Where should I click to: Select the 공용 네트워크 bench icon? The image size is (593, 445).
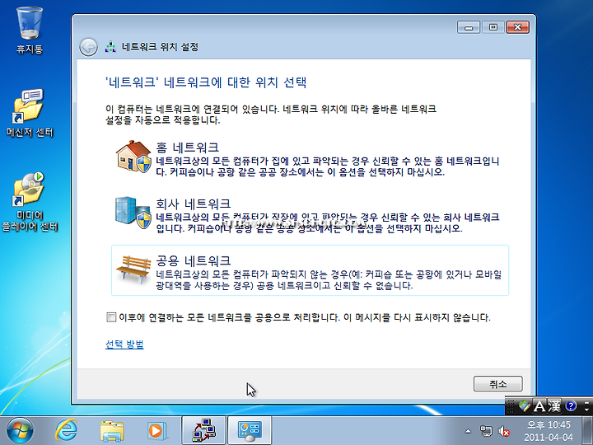133,269
